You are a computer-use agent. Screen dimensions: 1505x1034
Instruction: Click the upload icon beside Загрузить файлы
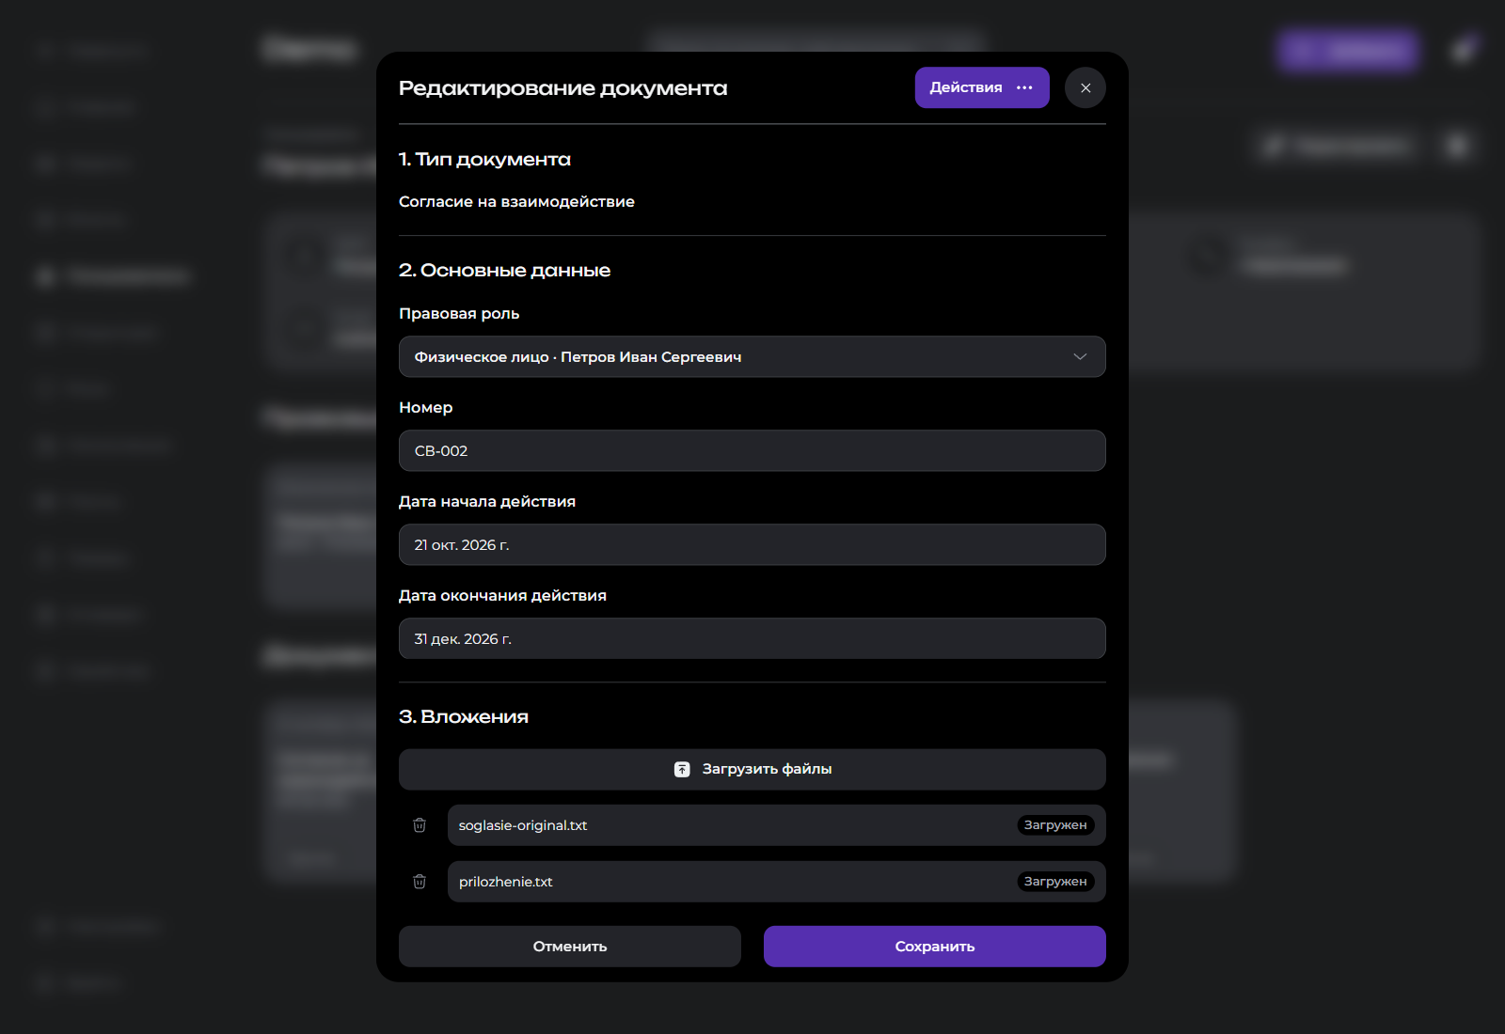tap(682, 769)
